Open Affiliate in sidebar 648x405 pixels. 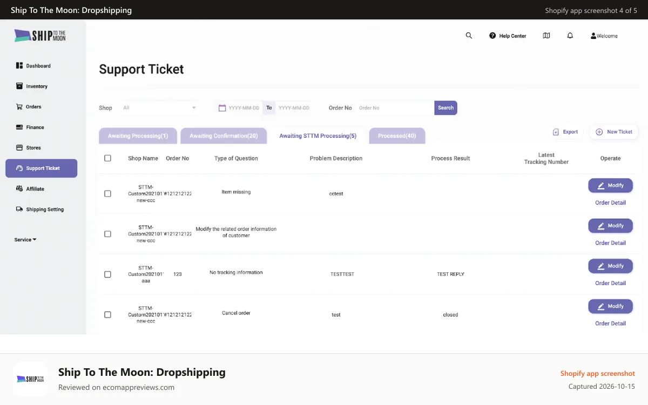tap(35, 189)
